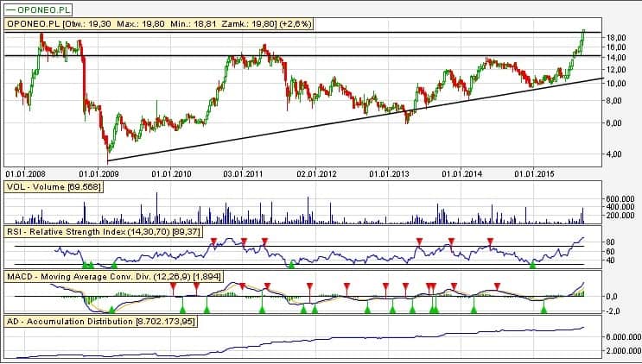Click the OPONEO.PL legend entry with green line
This screenshot has width=642, height=364.
click(x=36, y=8)
